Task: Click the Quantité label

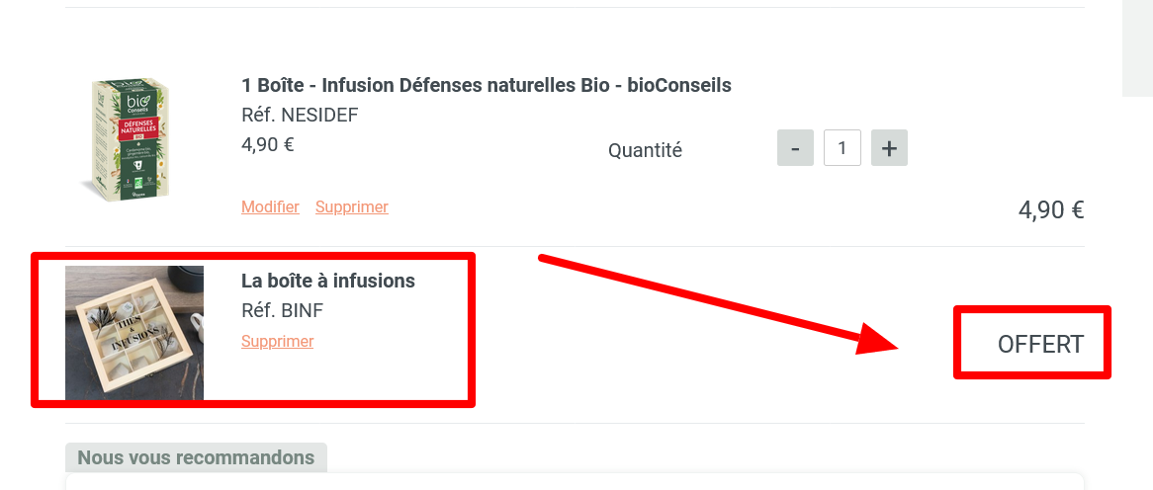Action: (x=645, y=150)
